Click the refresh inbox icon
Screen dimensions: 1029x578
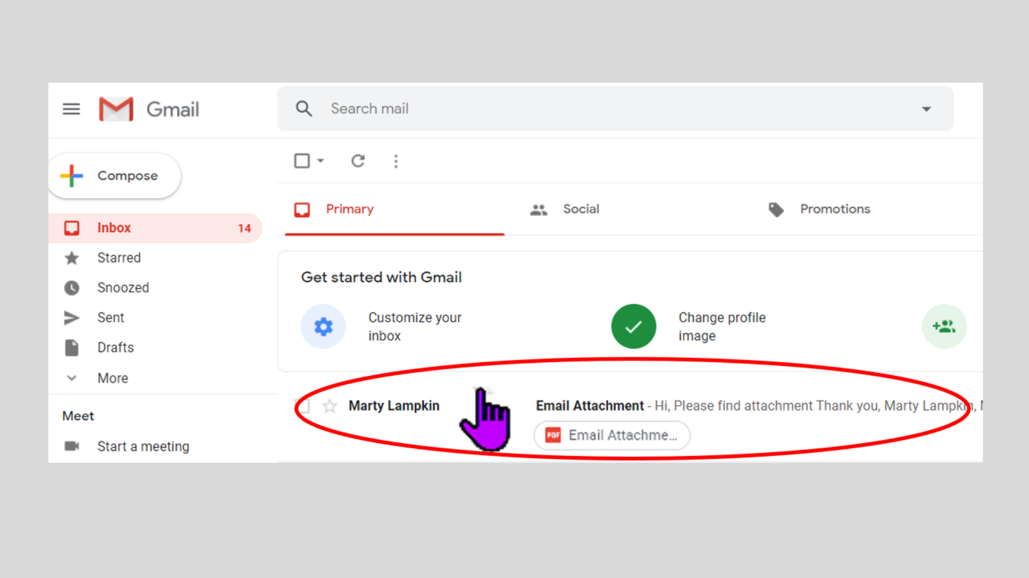(357, 161)
